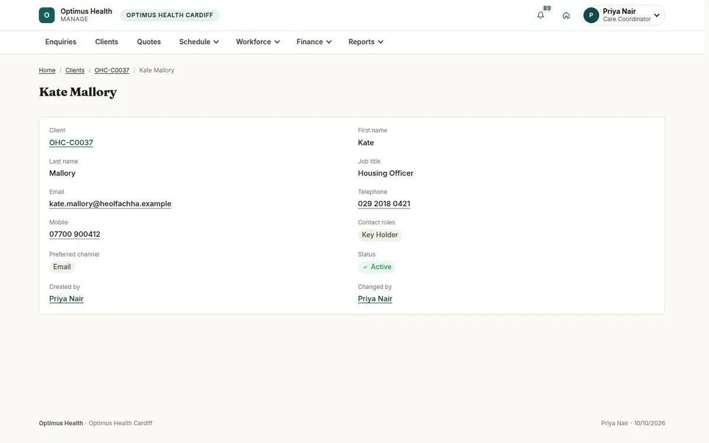
Task: Open the notifications bell
Action: coord(541,15)
